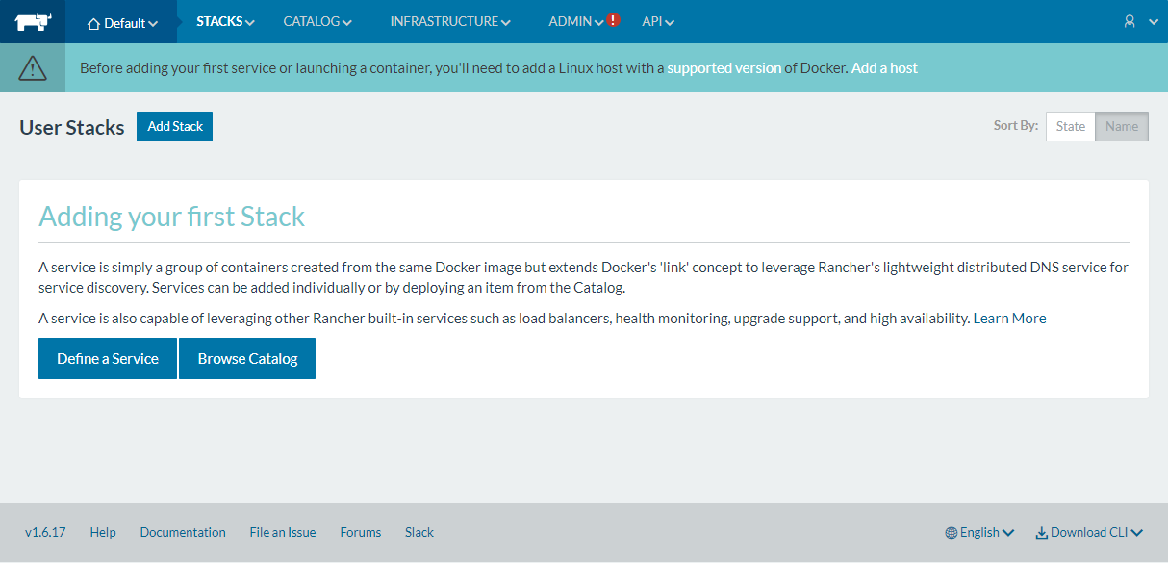The height and width of the screenshot is (563, 1168).
Task: Open the Documentation footer link
Action: (183, 532)
